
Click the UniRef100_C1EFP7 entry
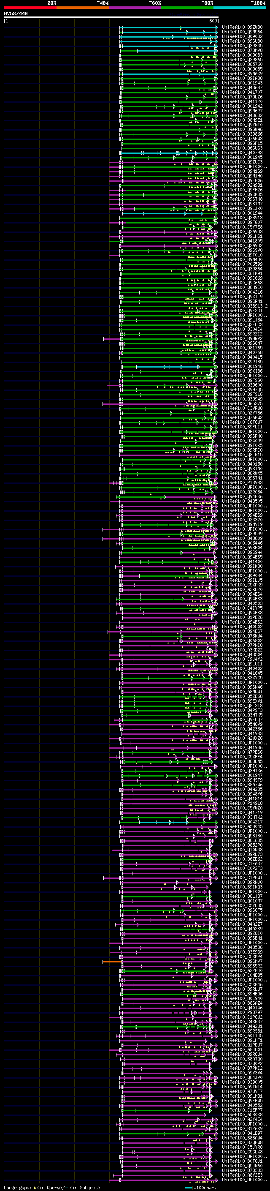(242, 1110)
